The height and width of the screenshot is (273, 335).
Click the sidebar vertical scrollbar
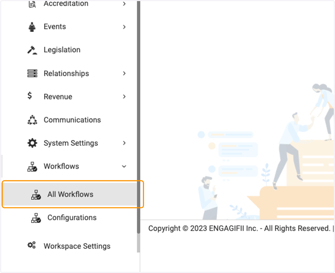point(138,117)
